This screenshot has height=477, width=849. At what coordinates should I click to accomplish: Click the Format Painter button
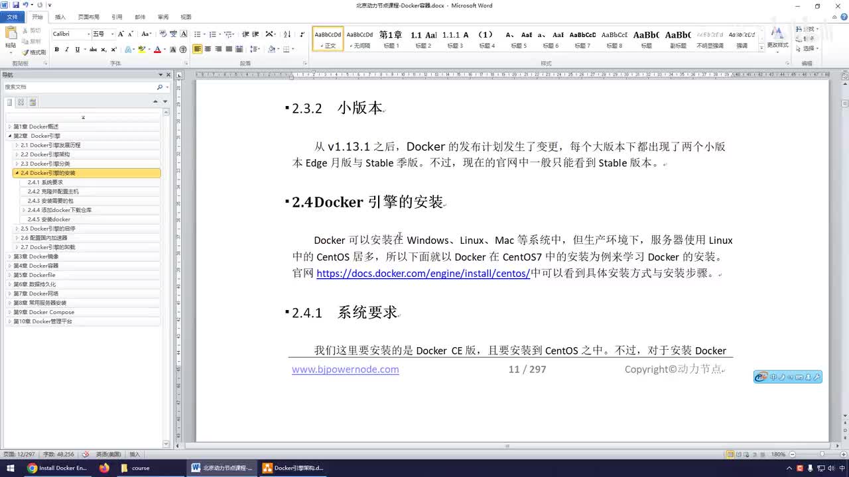tap(34, 52)
